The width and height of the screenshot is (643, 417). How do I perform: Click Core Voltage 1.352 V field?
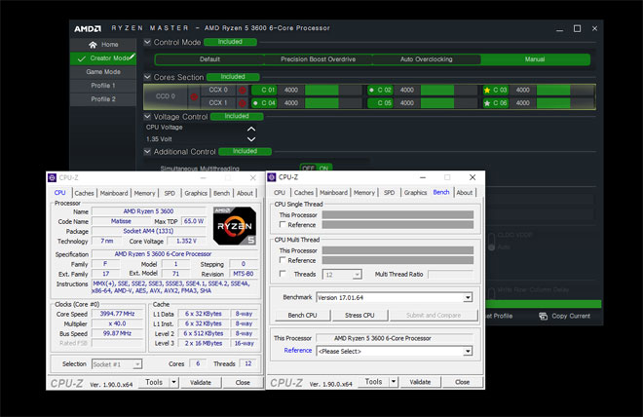(x=186, y=241)
